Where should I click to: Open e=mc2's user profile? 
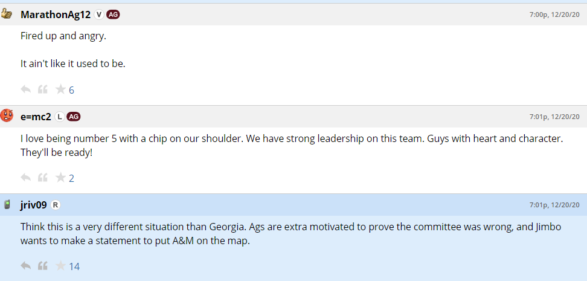coord(36,117)
